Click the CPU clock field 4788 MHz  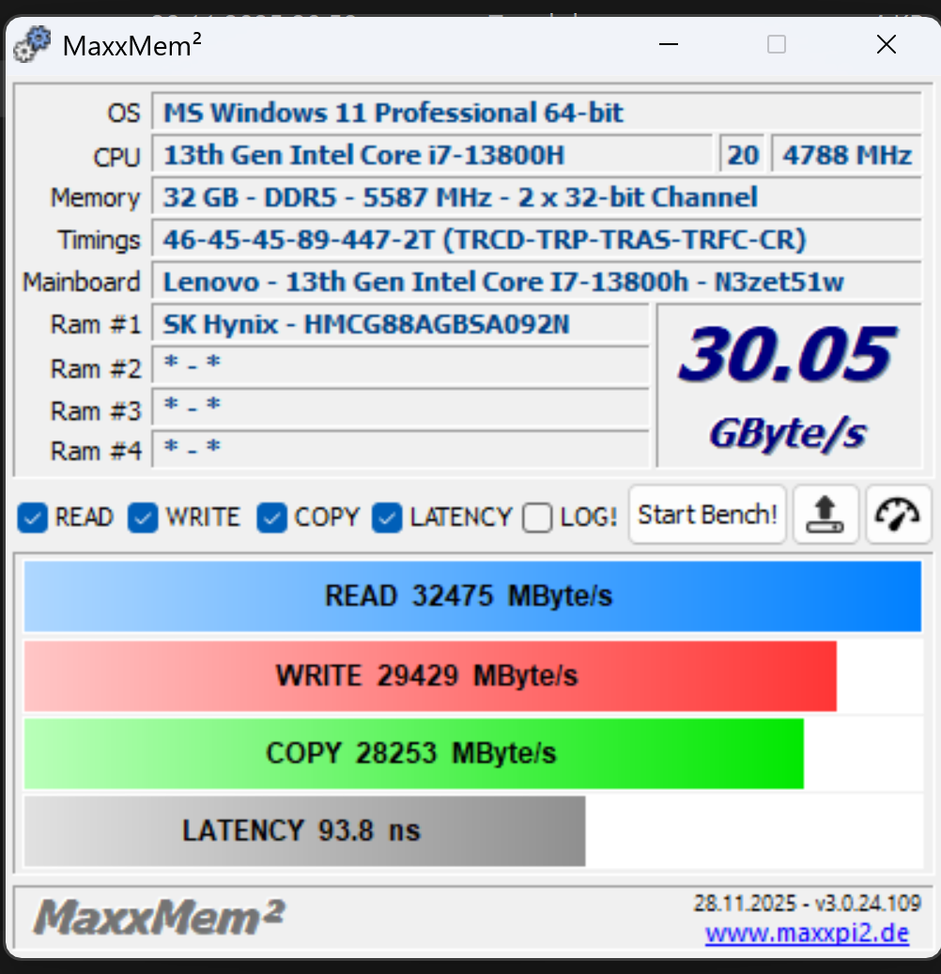point(846,155)
